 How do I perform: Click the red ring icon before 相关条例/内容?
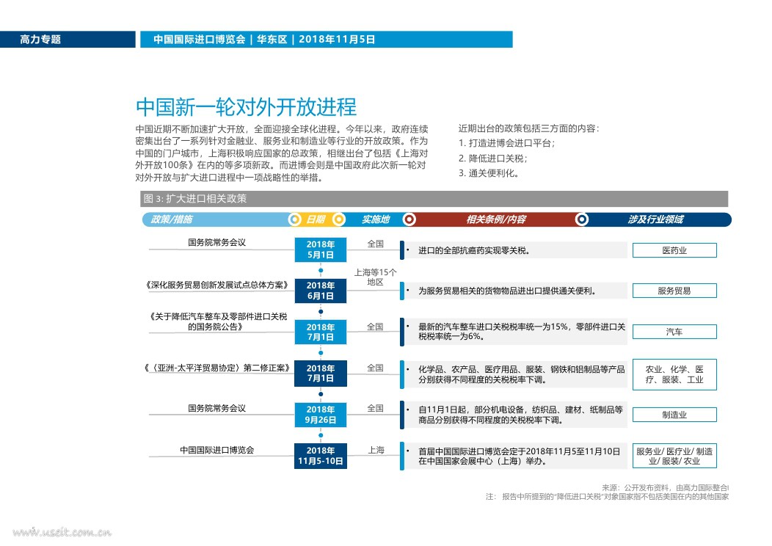click(409, 219)
